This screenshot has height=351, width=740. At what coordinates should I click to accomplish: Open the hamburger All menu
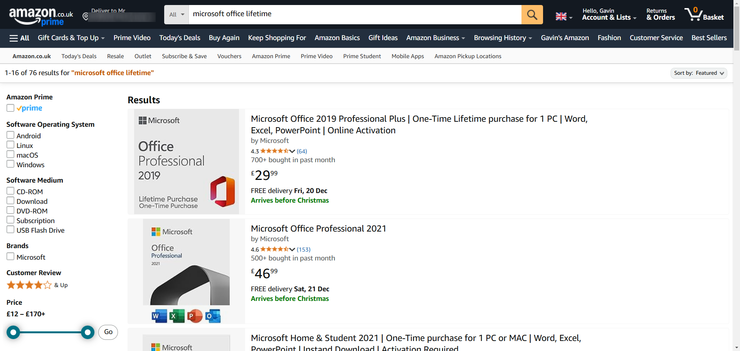coord(19,38)
